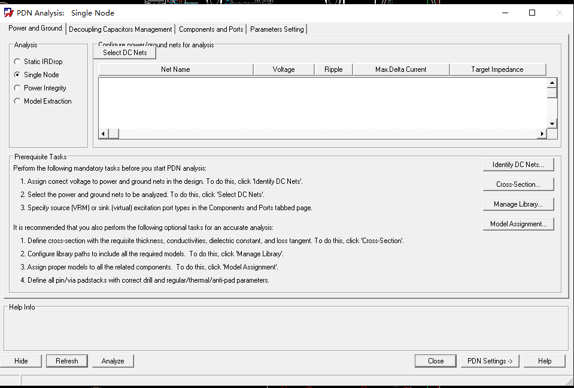Image resolution: width=574 pixels, height=388 pixels.
Task: Start analysis with the Analyze button
Action: (113, 360)
